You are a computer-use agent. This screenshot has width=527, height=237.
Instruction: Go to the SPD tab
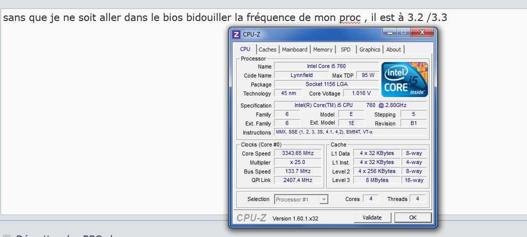(x=346, y=49)
